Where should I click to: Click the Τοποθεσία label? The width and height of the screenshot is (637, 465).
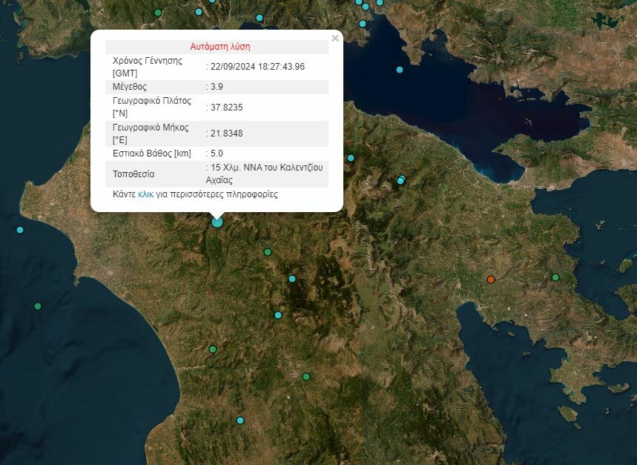(133, 174)
